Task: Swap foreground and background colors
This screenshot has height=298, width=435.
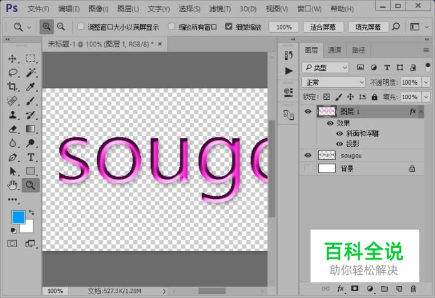Action: 31,213
